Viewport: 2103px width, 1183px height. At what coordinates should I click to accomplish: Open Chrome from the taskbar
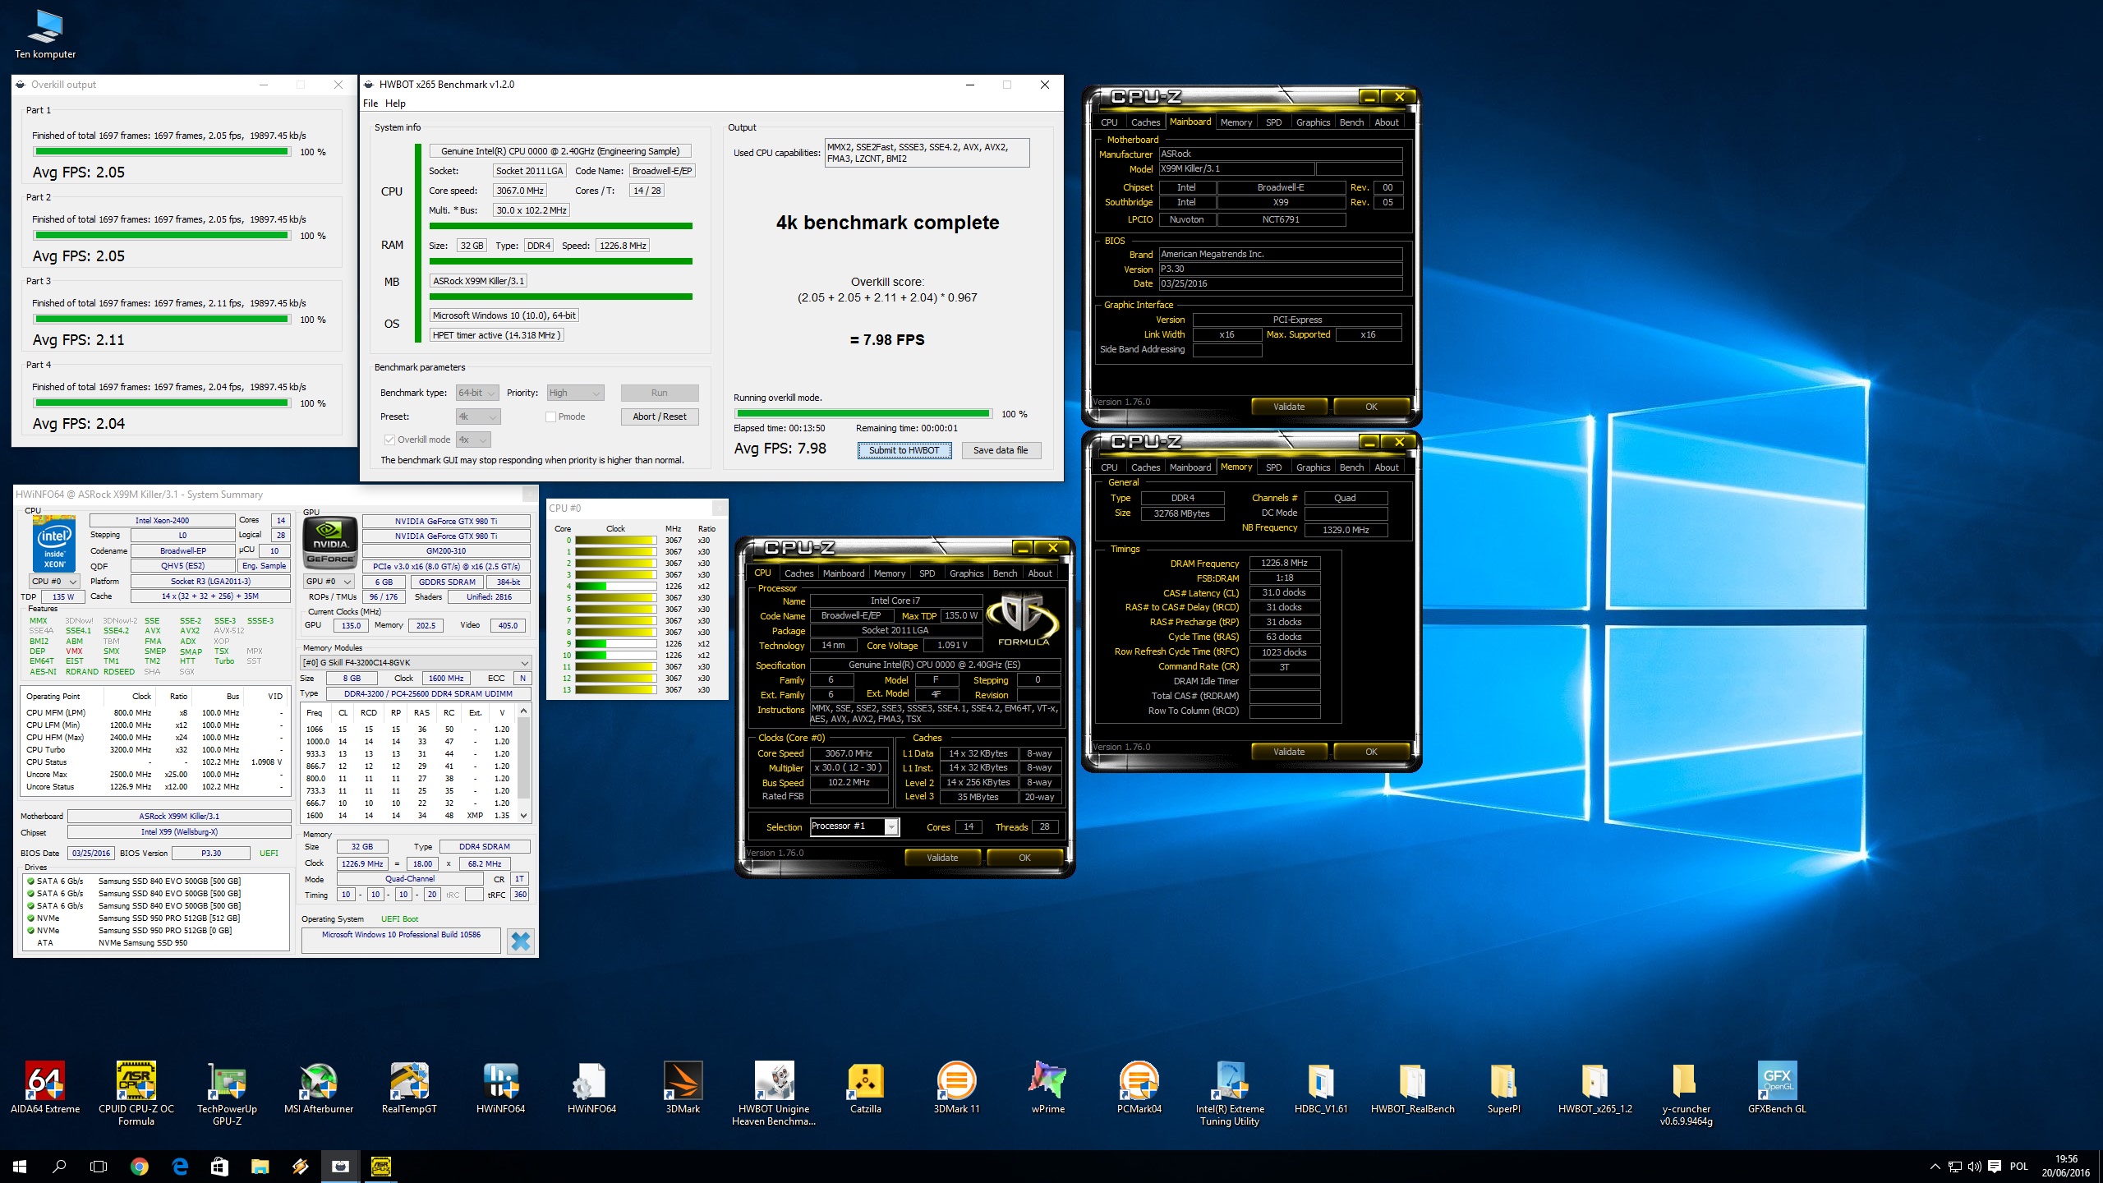tap(139, 1166)
